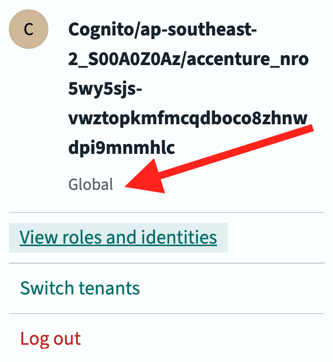Click the gray Global tenant label

click(x=91, y=184)
